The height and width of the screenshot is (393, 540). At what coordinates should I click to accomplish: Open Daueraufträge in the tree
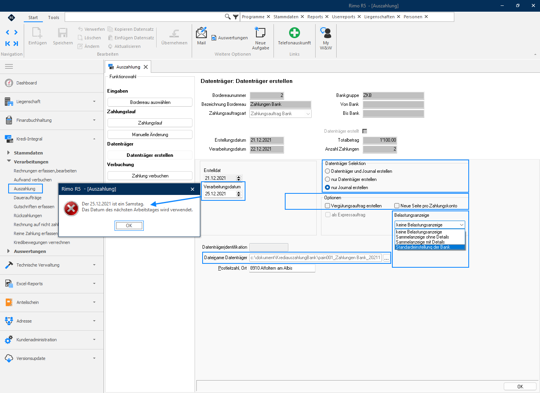28,198
